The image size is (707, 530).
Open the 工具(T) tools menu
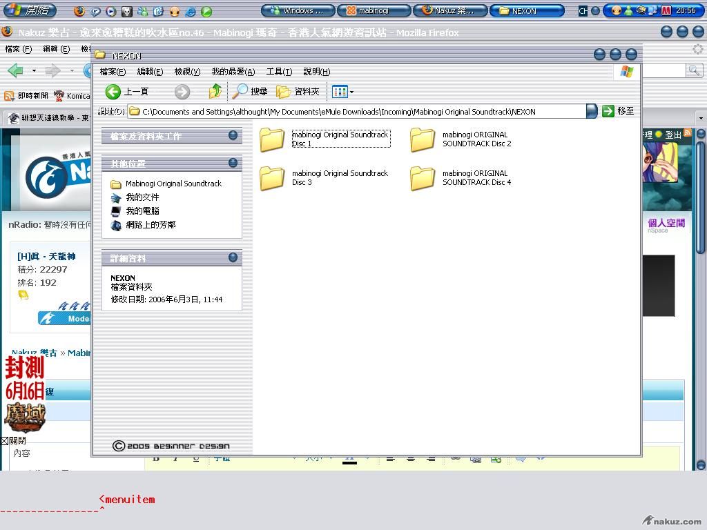[x=279, y=72]
